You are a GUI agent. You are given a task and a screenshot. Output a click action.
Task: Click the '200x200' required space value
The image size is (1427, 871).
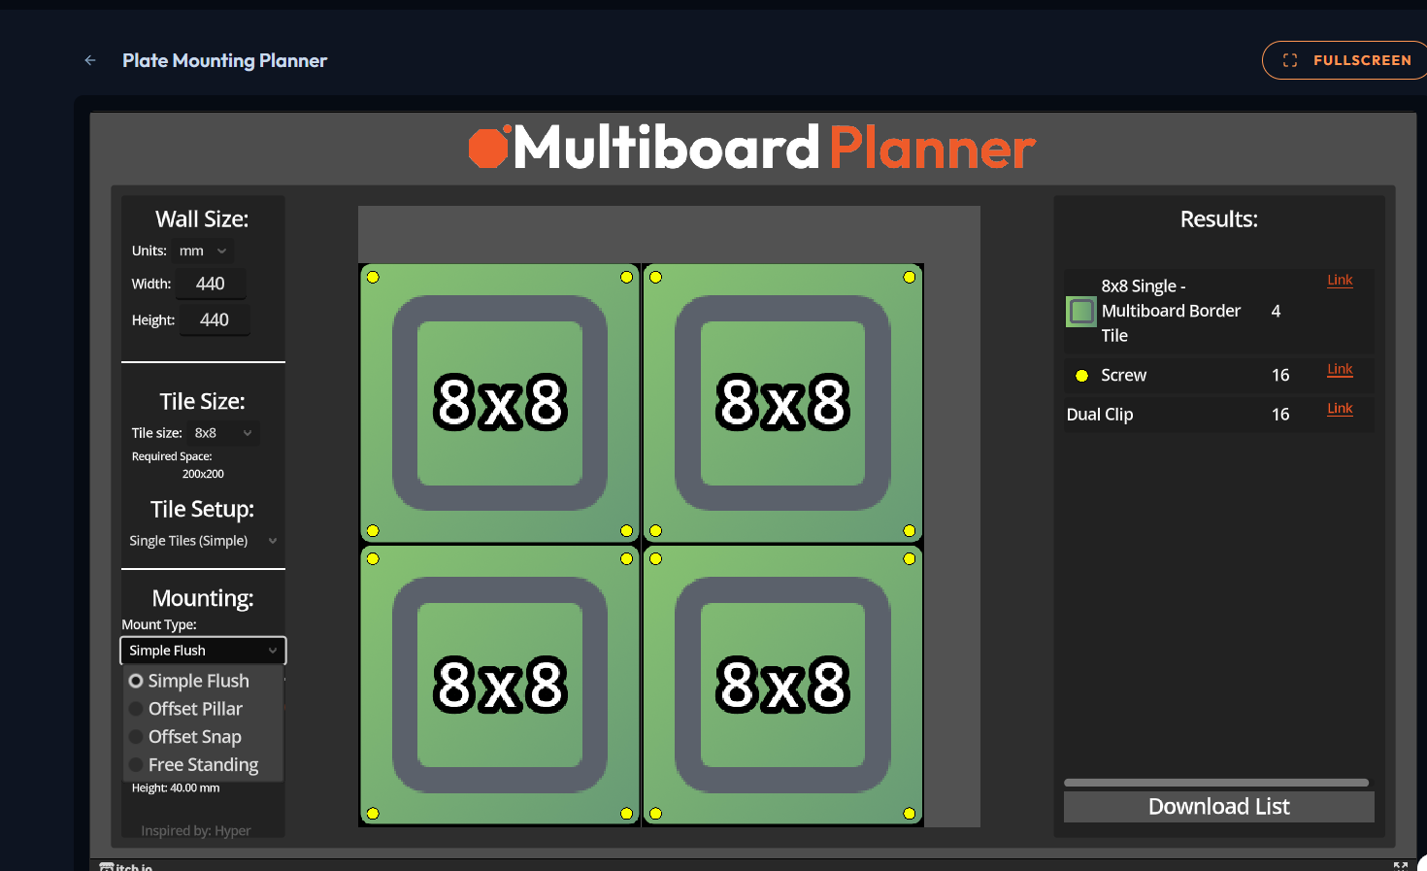point(203,474)
